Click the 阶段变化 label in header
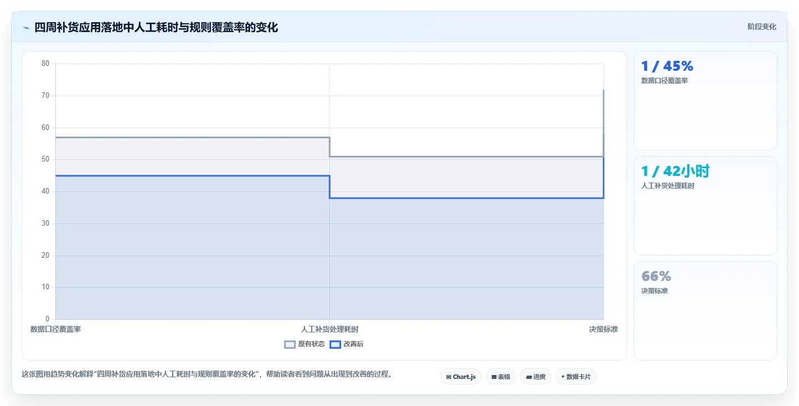This screenshot has height=406, width=799. tap(762, 27)
